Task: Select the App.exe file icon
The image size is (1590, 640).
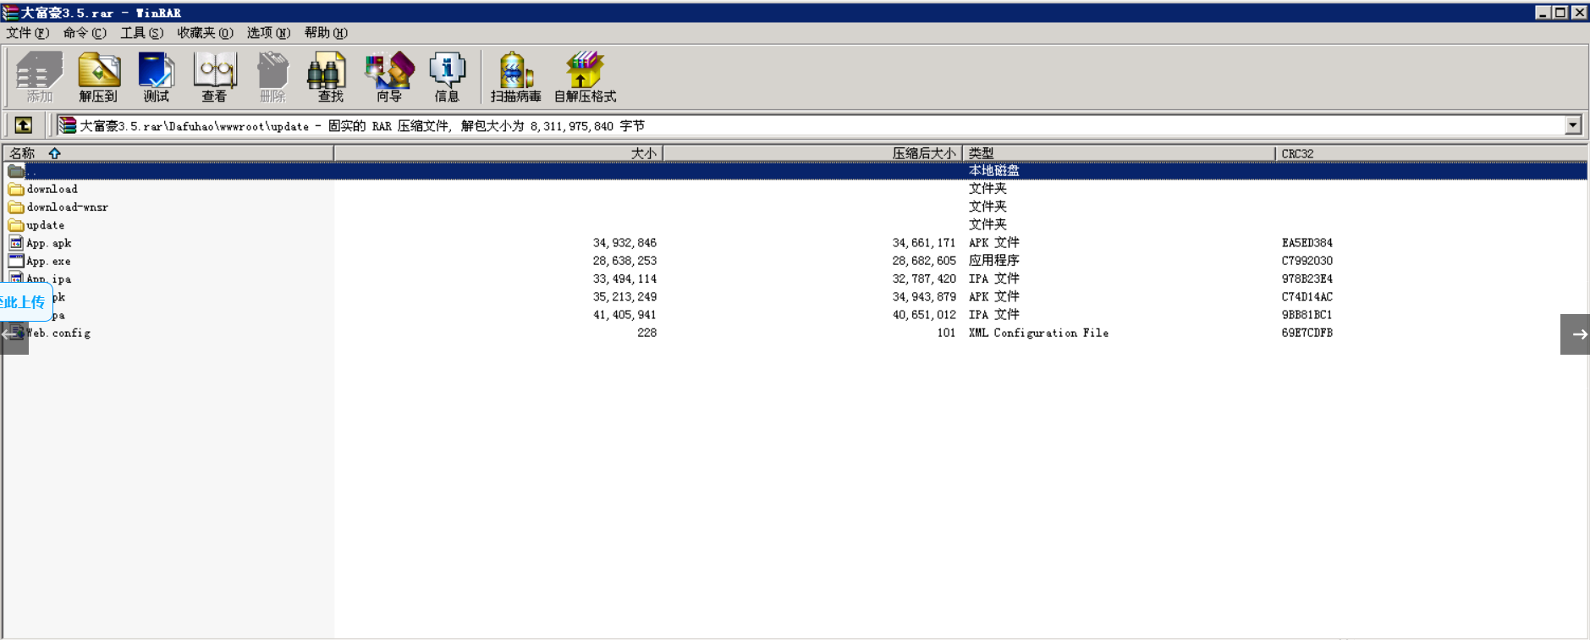Action: (x=16, y=261)
